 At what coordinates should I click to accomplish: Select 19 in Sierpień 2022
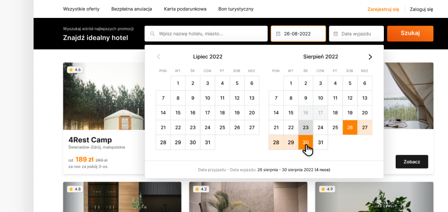[350, 113]
